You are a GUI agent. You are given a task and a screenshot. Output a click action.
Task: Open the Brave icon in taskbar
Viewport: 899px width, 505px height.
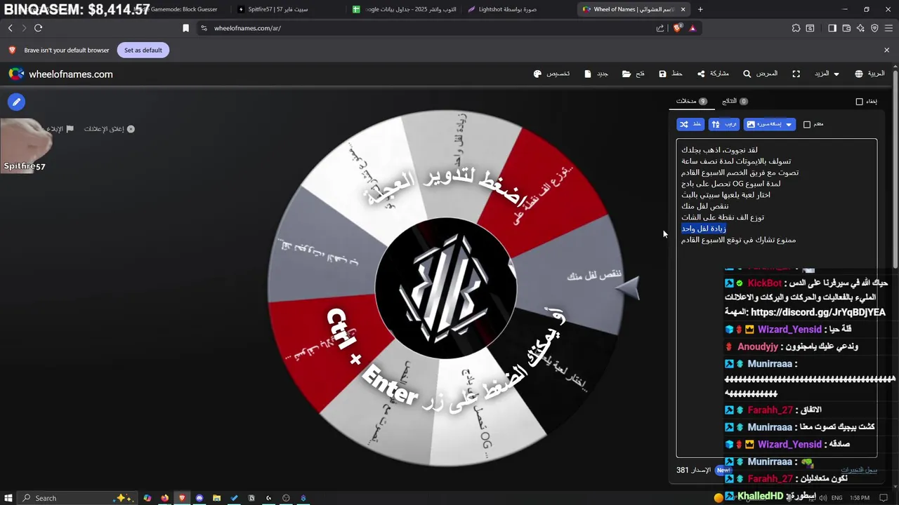[x=182, y=498]
